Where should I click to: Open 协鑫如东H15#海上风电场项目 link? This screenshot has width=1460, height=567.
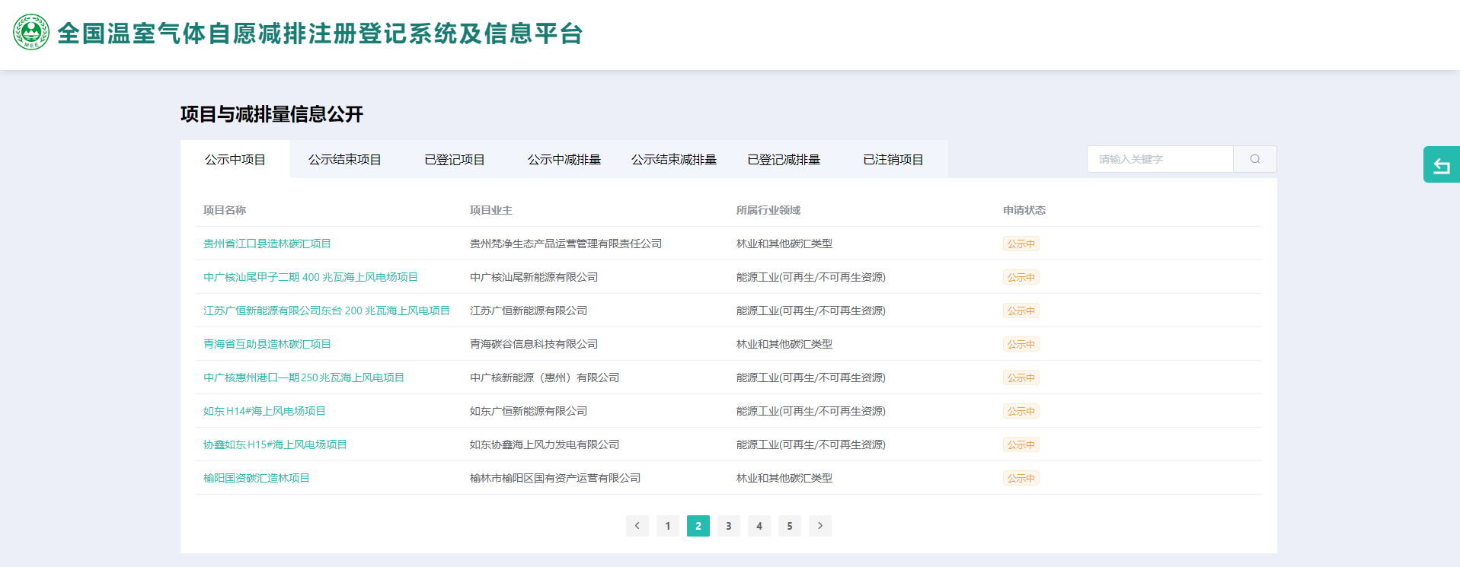point(275,444)
